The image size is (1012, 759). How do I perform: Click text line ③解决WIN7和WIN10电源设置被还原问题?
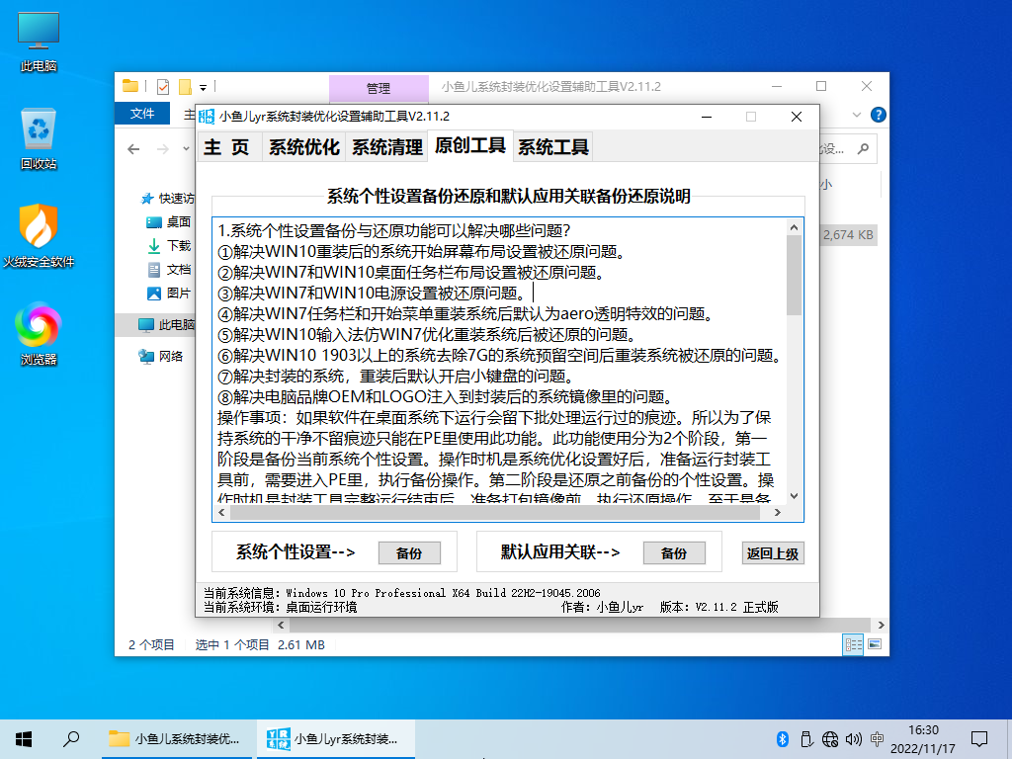tap(373, 293)
